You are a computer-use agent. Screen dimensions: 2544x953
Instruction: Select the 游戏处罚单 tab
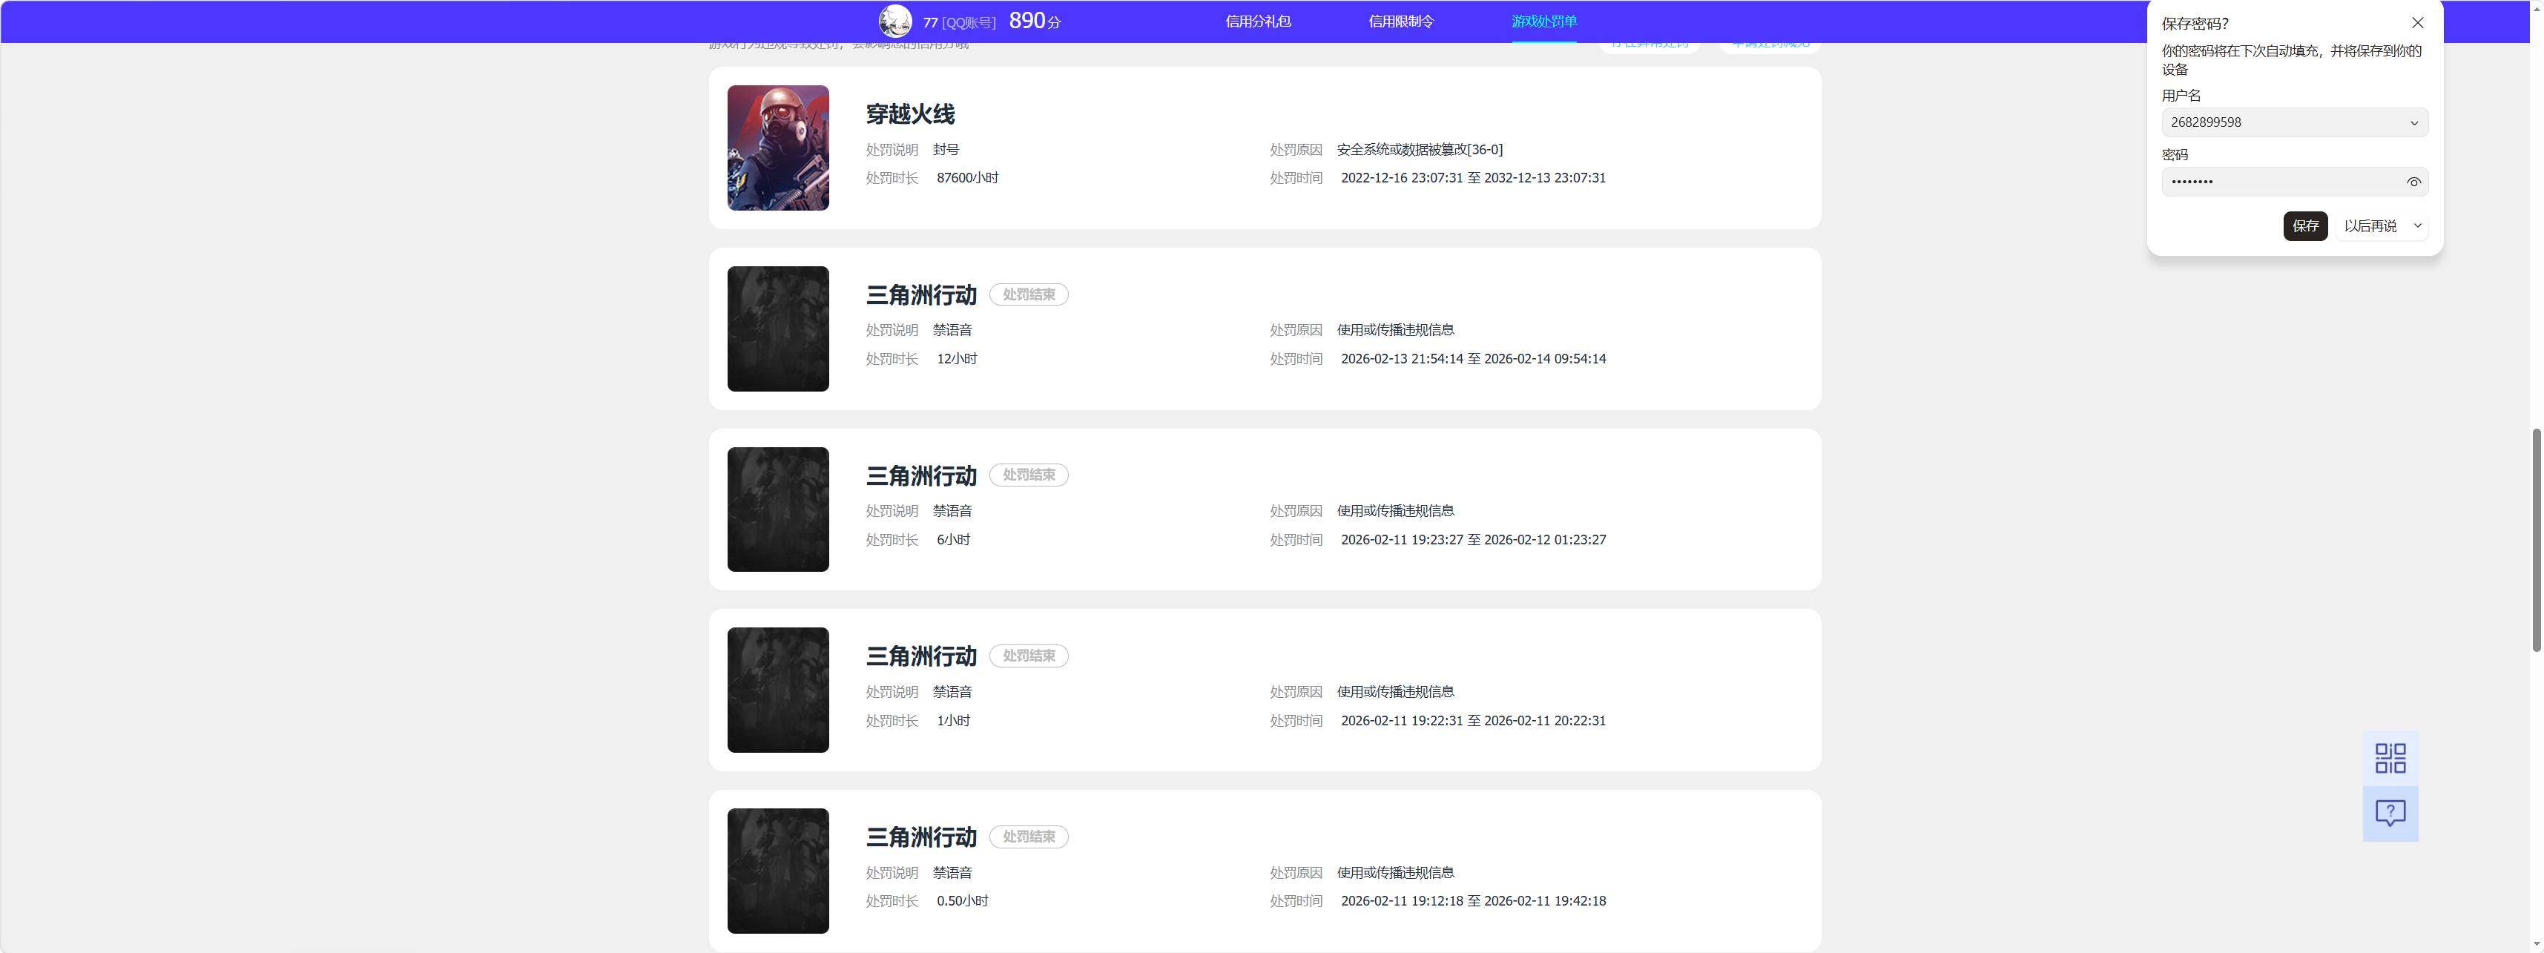1543,21
